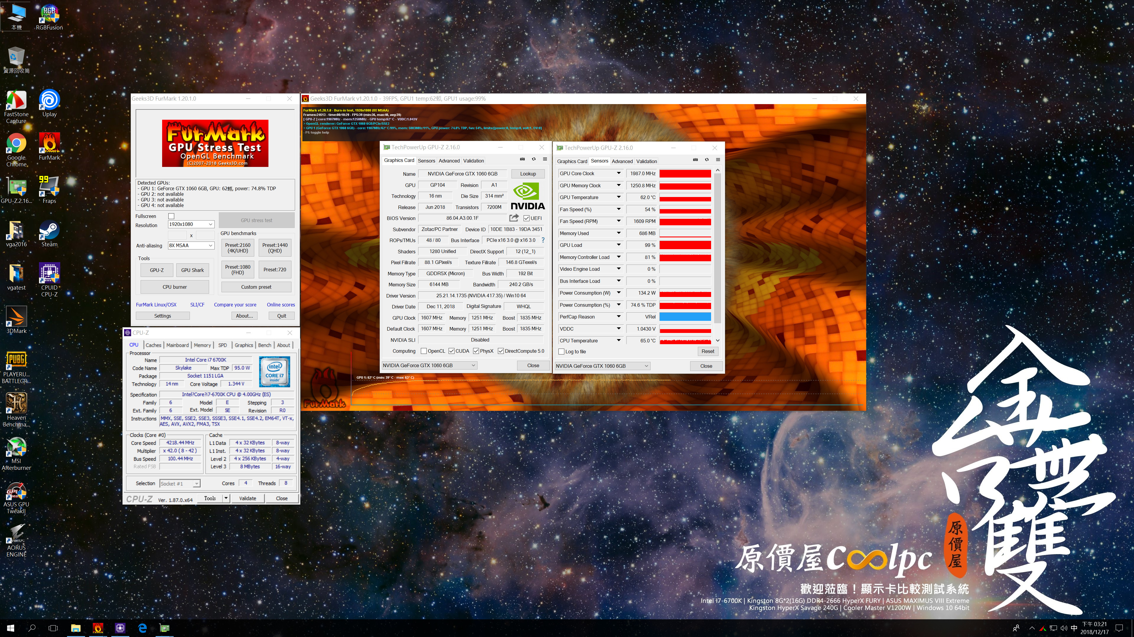
Task: Click Lookup button in GPU-Z
Action: coord(528,174)
